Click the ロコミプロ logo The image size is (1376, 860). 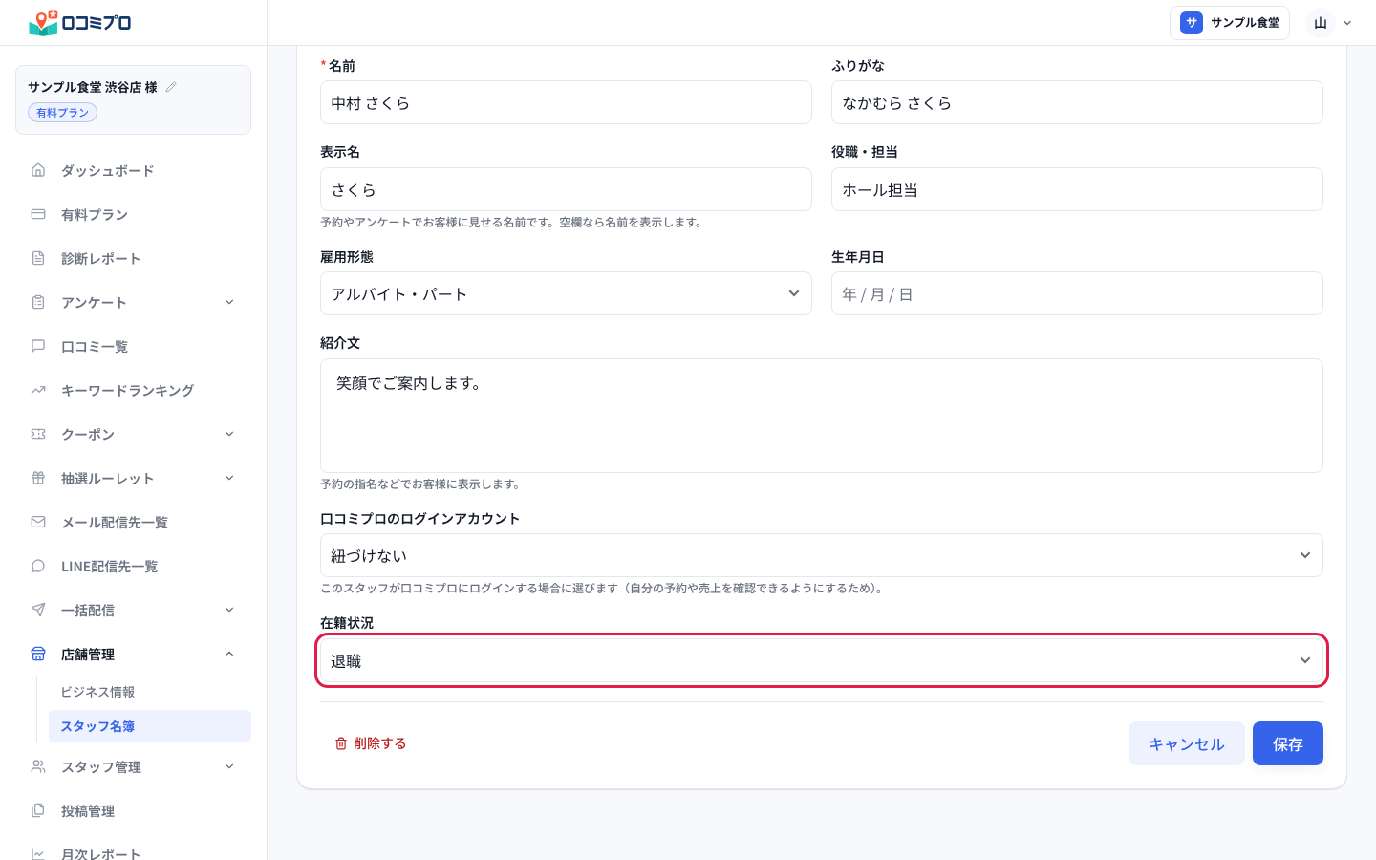[80, 22]
